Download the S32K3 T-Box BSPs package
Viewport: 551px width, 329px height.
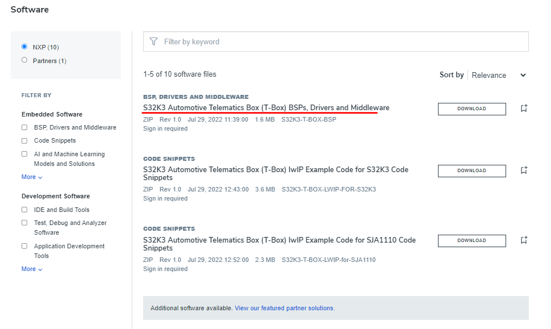click(471, 109)
